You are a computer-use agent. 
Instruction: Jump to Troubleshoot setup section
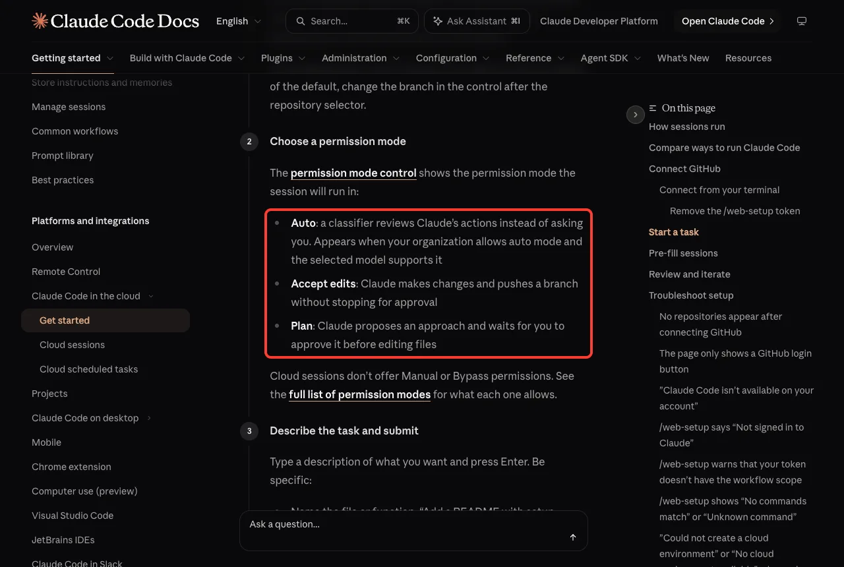pos(691,295)
